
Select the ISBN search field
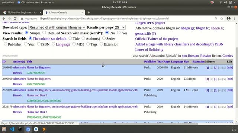[39, 44]
